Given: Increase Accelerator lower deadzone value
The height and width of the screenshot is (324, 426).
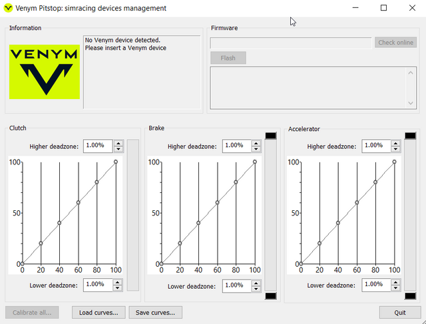Looking at the screenshot, I should (395, 282).
